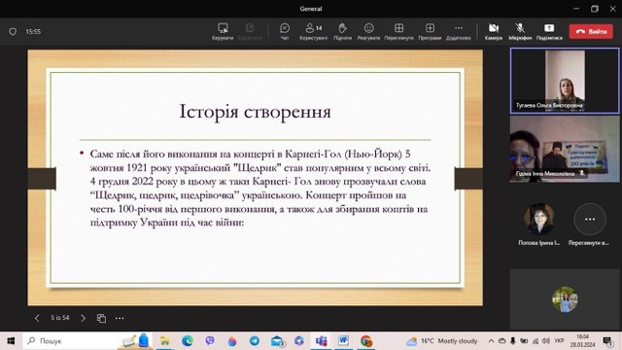Open the Реагувати reactions menu

pyautogui.click(x=368, y=31)
